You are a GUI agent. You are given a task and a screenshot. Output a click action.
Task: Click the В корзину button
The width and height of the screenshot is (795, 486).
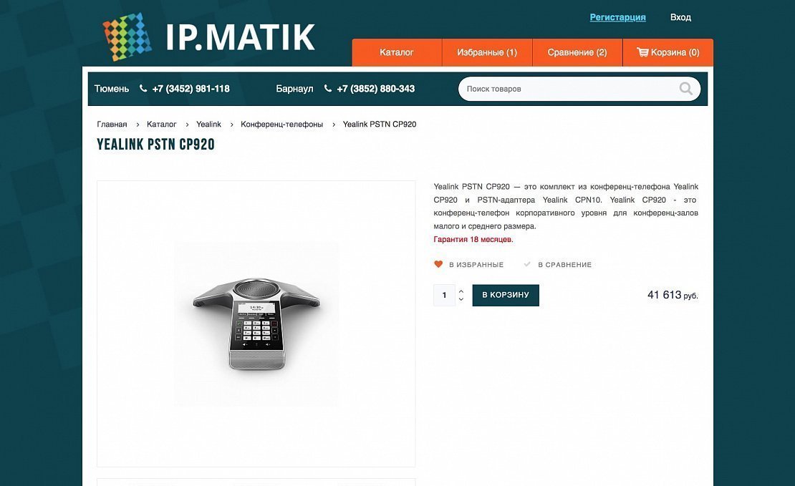point(506,295)
